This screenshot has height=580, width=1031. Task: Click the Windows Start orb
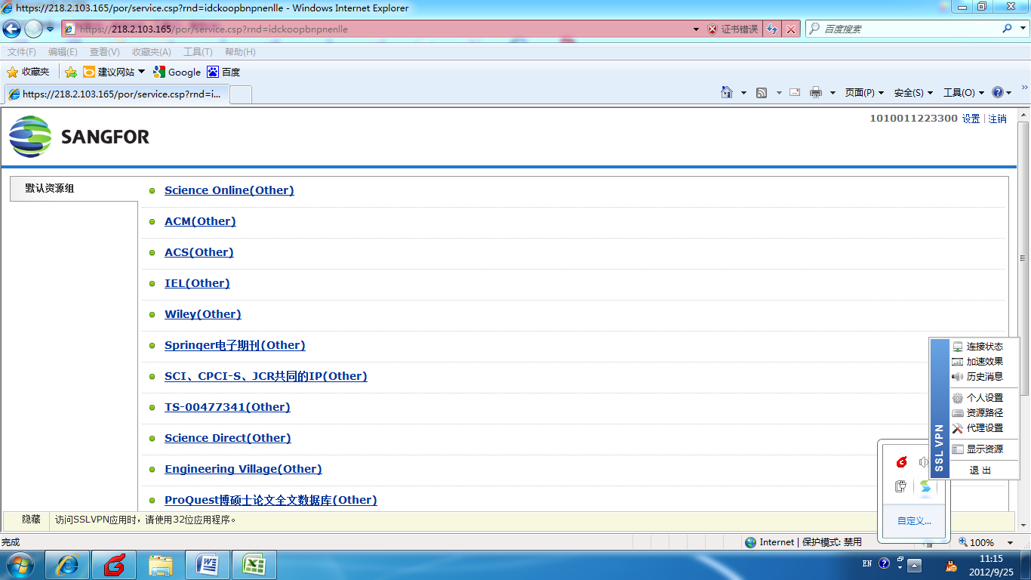click(x=20, y=565)
